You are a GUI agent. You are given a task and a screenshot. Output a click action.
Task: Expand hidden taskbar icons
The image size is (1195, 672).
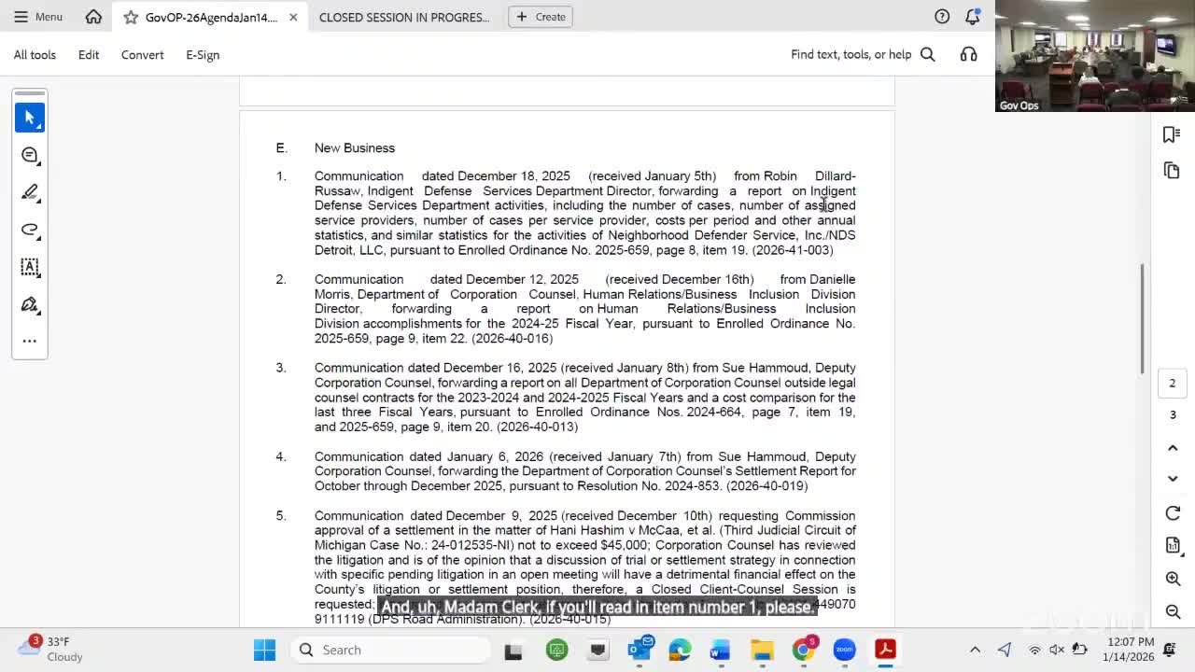point(975,650)
